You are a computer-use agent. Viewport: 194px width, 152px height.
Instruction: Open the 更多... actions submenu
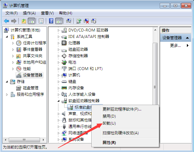click(176, 46)
